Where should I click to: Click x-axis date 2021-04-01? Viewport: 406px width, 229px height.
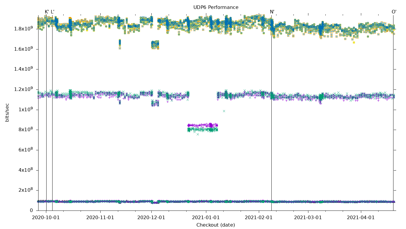361,218
